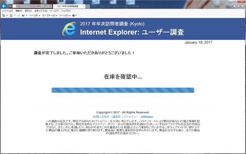Click the Print icon

point(23,15)
